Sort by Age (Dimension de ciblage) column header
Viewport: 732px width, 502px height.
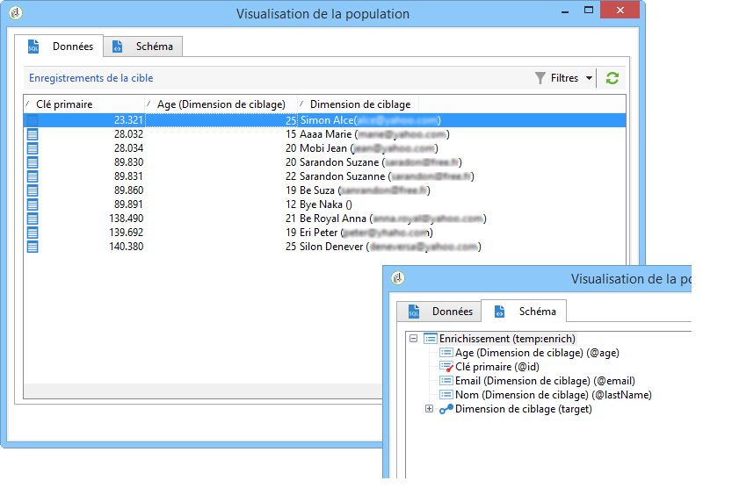click(x=221, y=104)
